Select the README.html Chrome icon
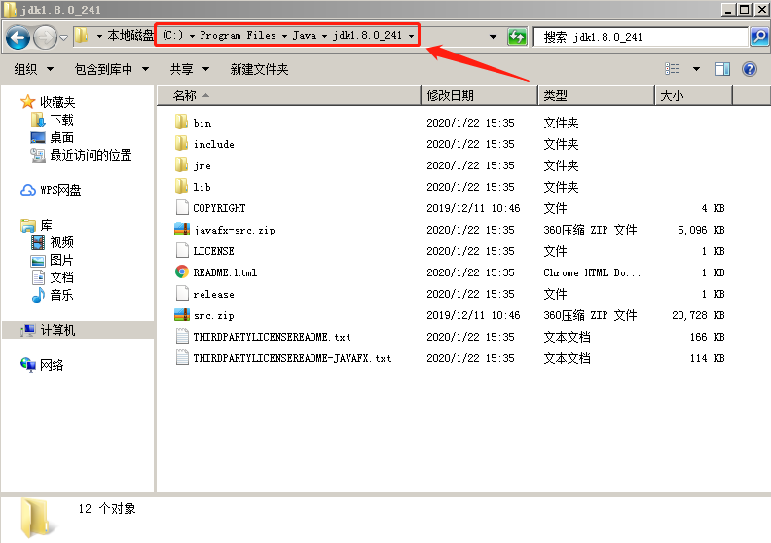Viewport: 771px width, 543px height. tap(182, 271)
